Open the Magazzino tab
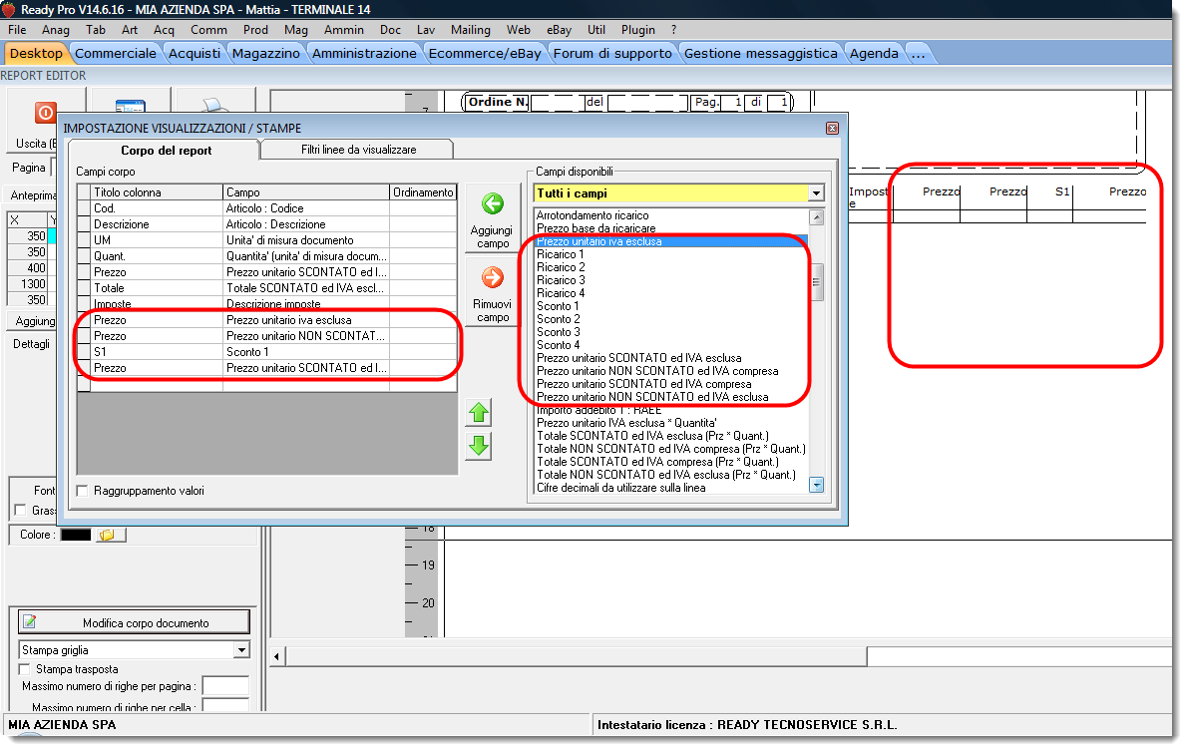 (x=265, y=53)
